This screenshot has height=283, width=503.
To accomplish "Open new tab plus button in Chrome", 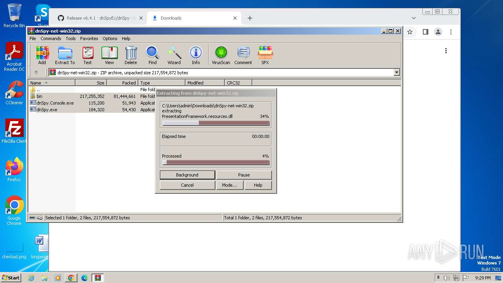I will coord(250,18).
